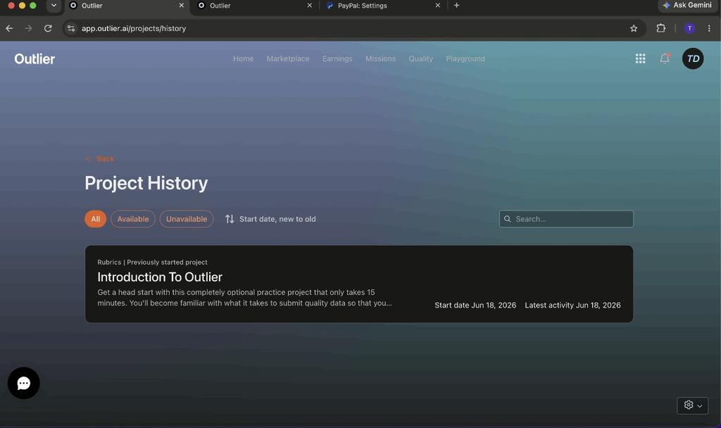This screenshot has width=721, height=428.
Task: Bookmark this page with star icon
Action: click(634, 28)
